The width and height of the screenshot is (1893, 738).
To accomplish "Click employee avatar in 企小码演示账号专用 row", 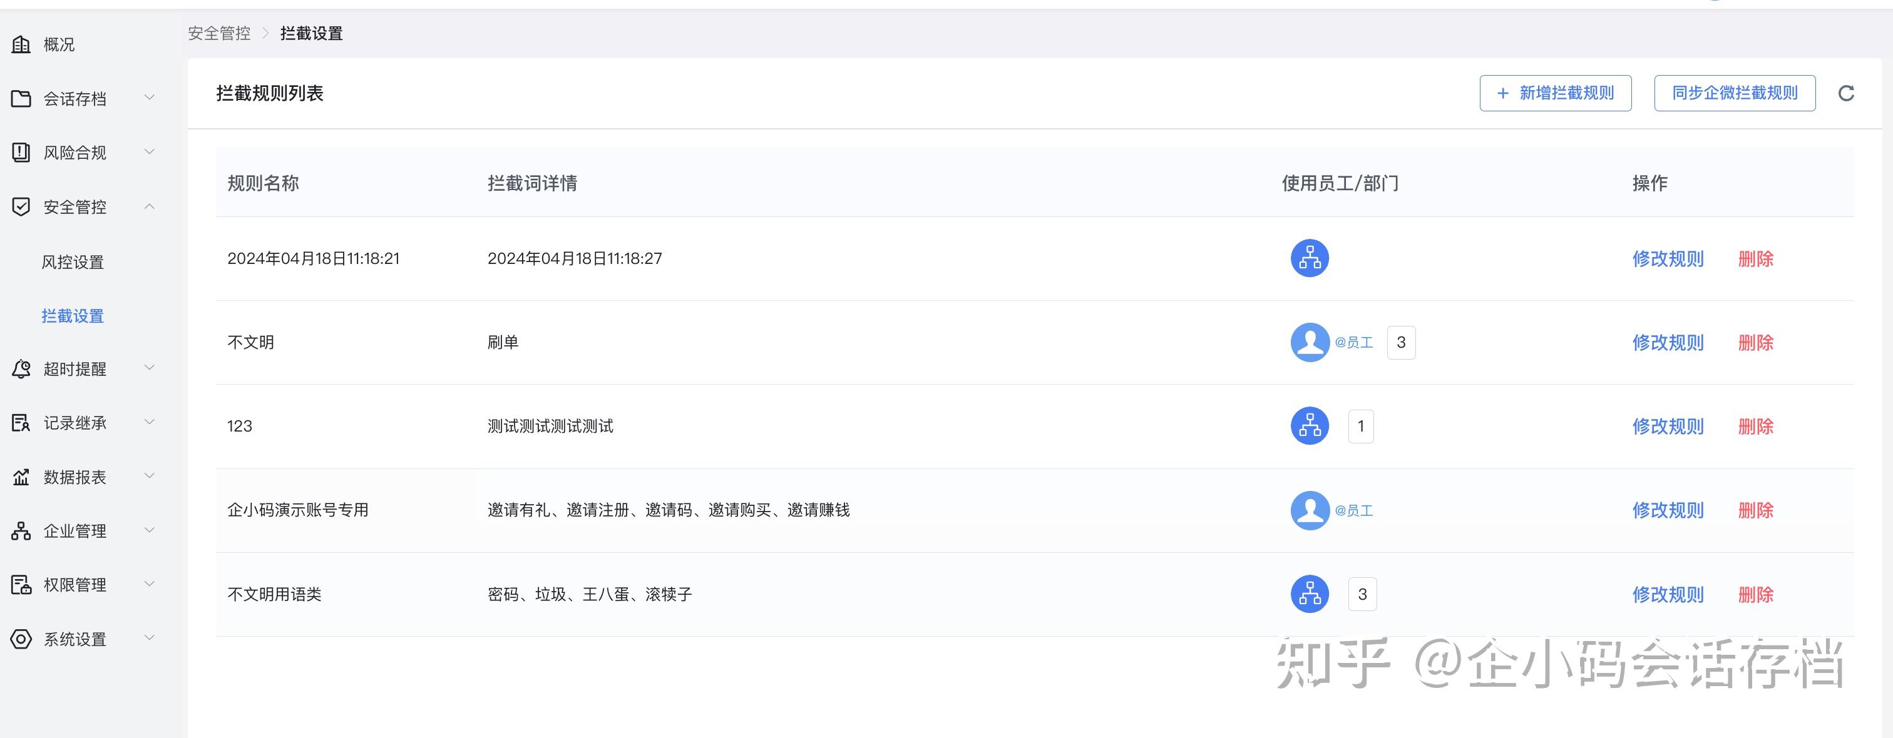I will click(x=1309, y=510).
